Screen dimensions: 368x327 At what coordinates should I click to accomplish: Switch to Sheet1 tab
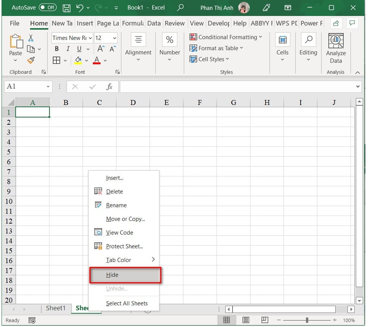coord(56,308)
